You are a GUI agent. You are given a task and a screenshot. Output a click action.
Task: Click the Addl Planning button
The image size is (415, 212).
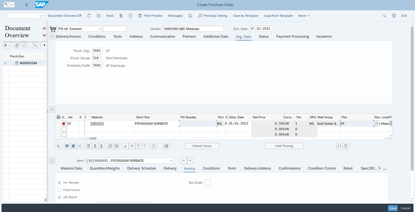click(284, 146)
